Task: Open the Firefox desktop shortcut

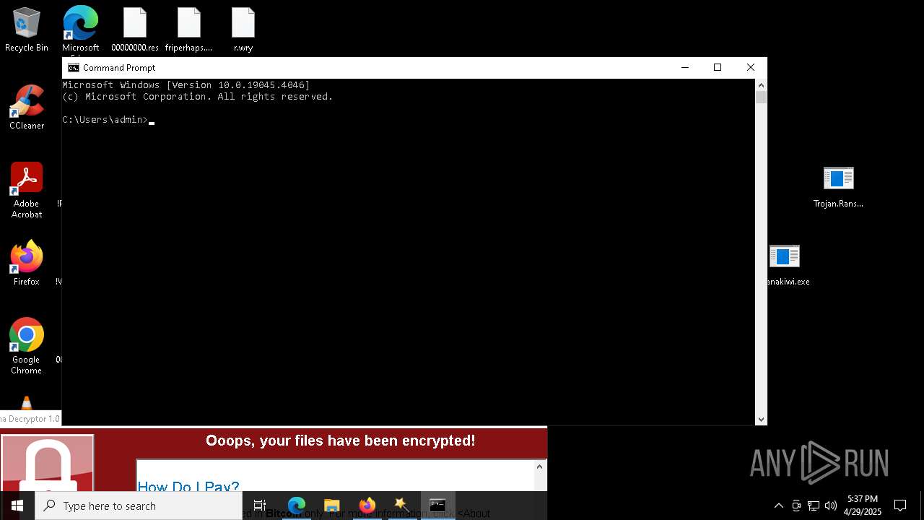Action: tap(27, 264)
